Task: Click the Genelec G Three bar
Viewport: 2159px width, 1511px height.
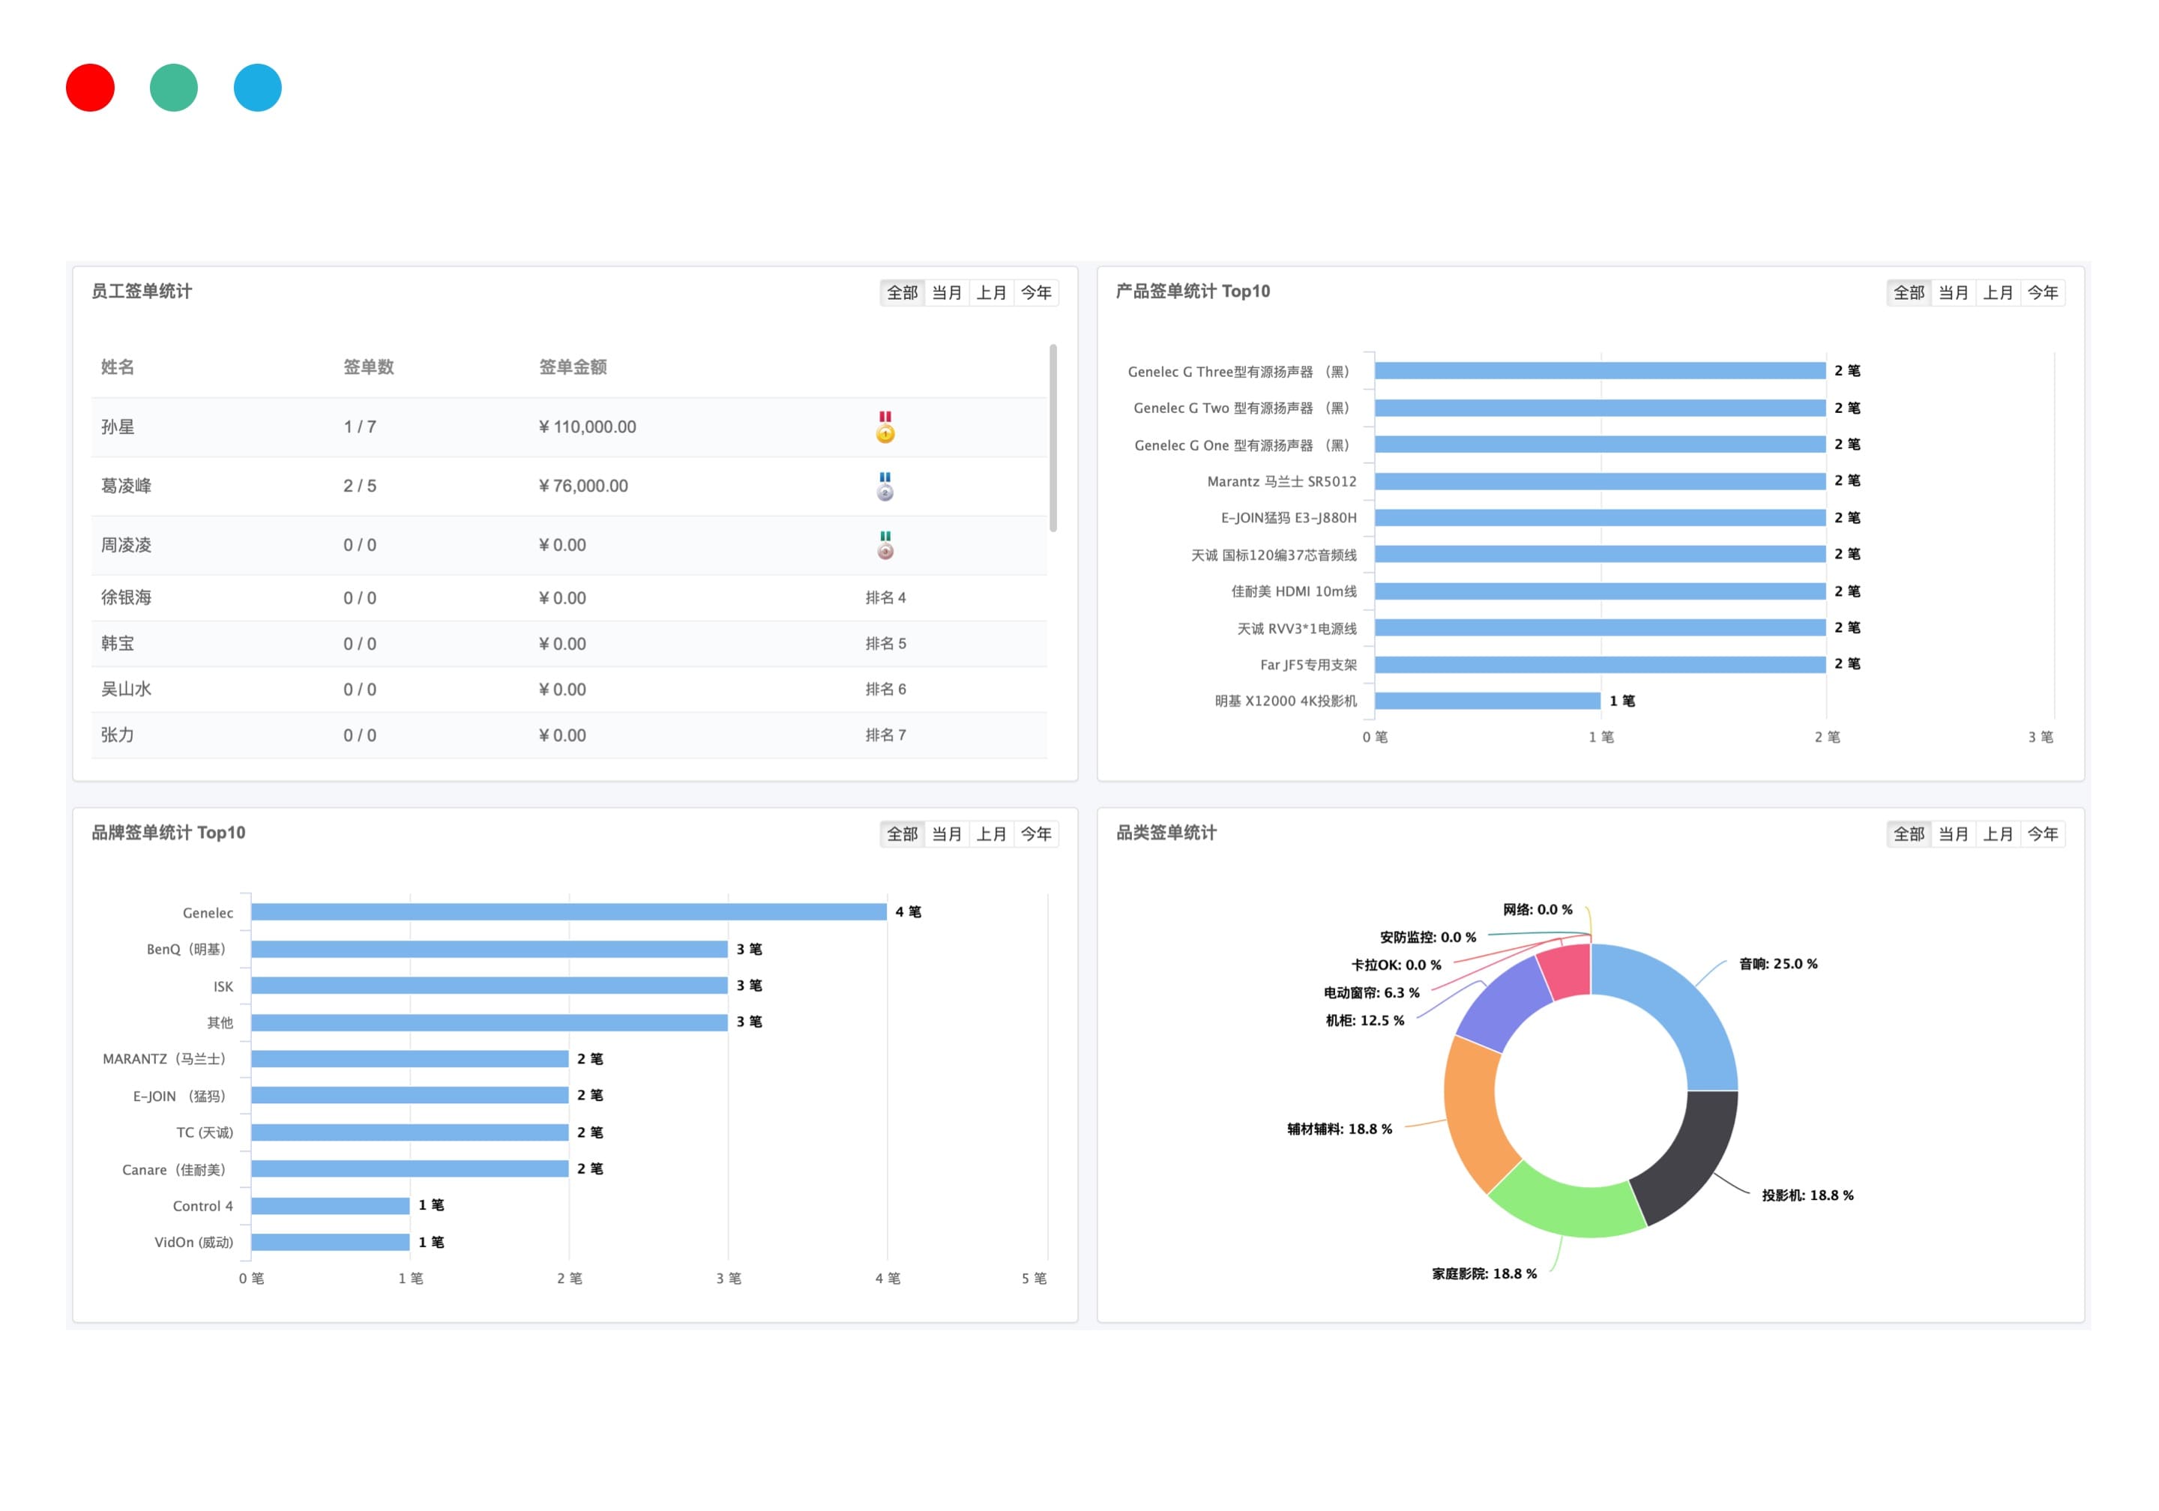Action: (1601, 370)
